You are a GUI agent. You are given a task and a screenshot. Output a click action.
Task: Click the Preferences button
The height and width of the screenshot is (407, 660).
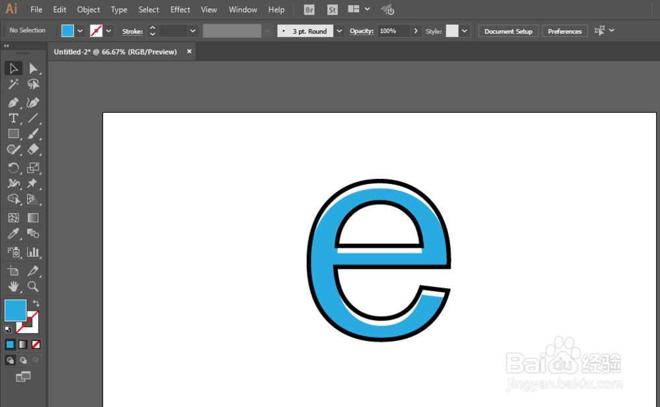[564, 31]
